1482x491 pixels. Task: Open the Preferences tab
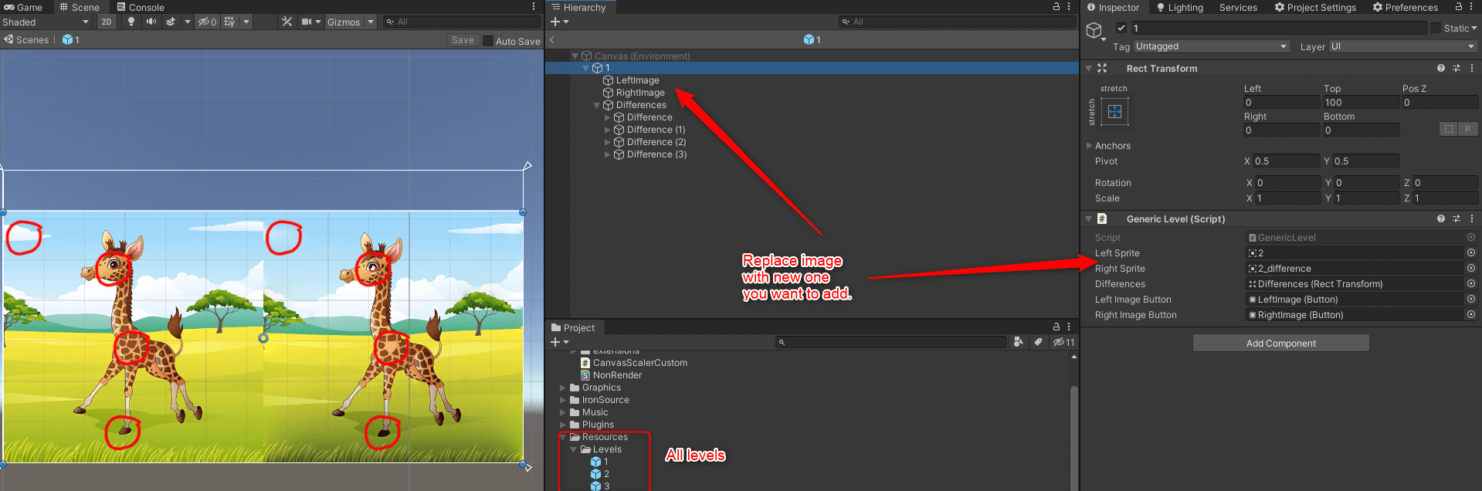tap(1405, 7)
